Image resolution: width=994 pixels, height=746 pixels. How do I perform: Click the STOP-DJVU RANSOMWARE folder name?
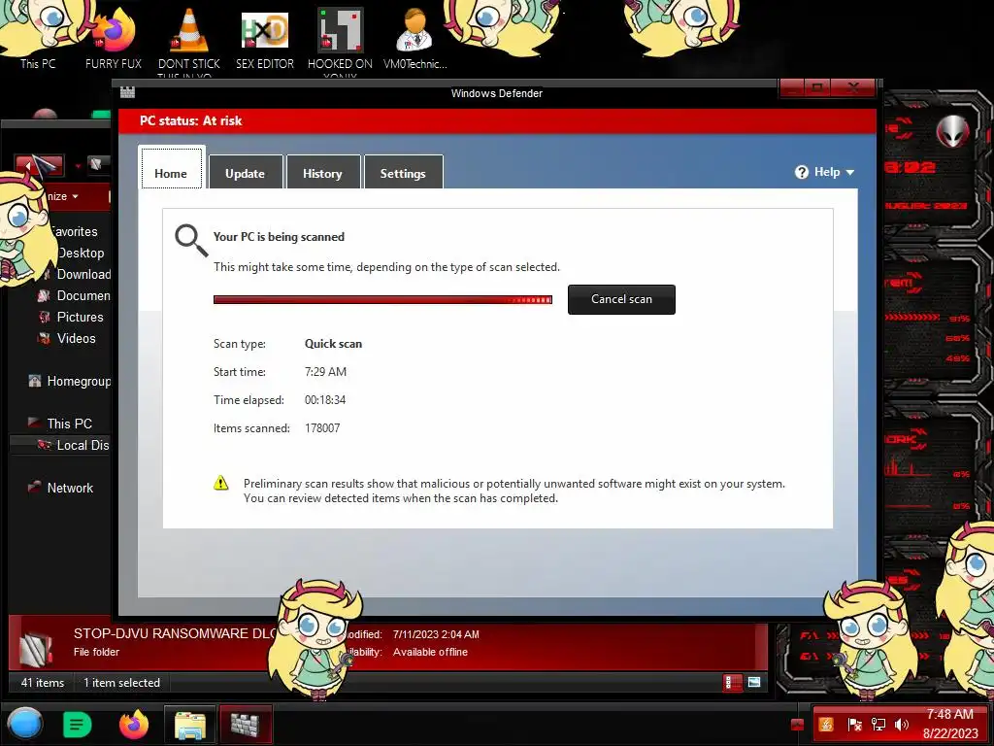(175, 633)
